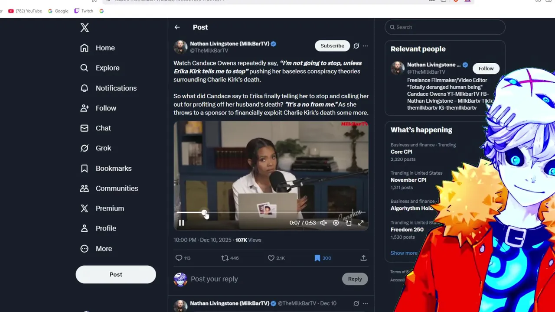
Task: Open Grok icon on second post
Action: pyautogui.click(x=356, y=303)
